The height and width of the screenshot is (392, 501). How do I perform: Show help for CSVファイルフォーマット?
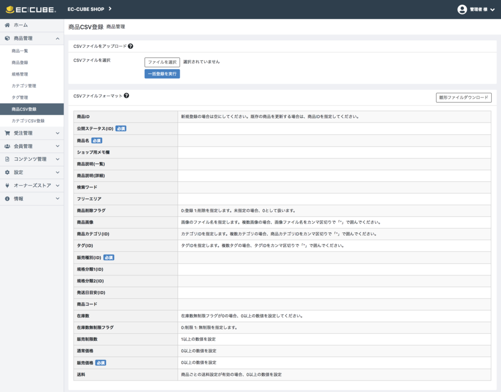126,95
